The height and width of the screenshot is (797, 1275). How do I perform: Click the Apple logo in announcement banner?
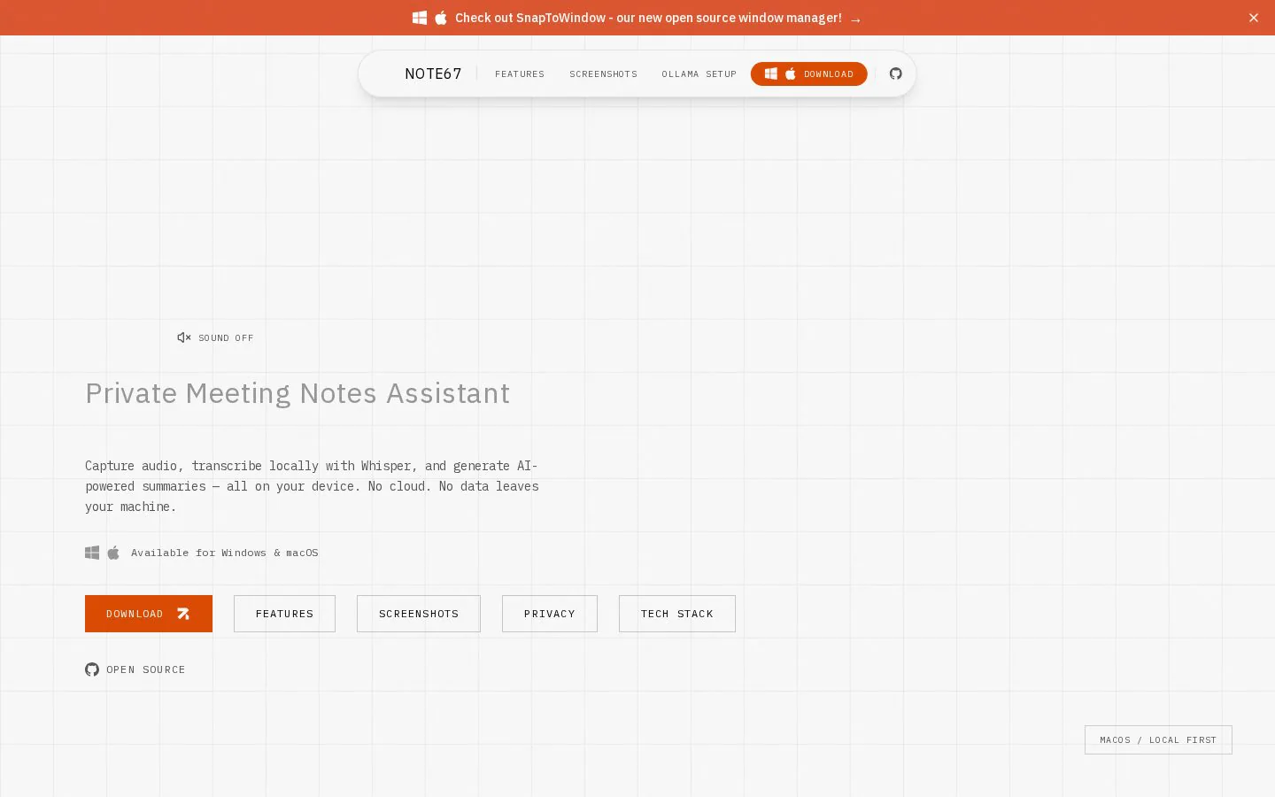pyautogui.click(x=441, y=18)
